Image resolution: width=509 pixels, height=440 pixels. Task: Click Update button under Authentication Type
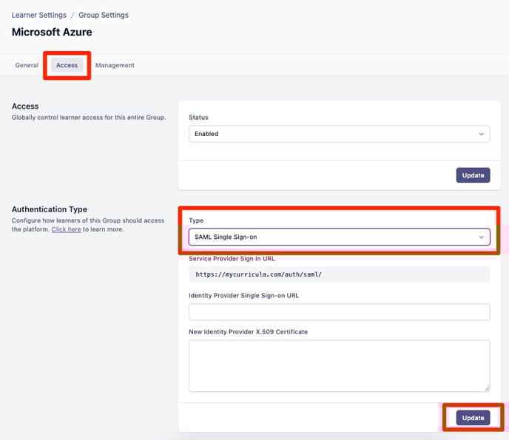(x=473, y=418)
